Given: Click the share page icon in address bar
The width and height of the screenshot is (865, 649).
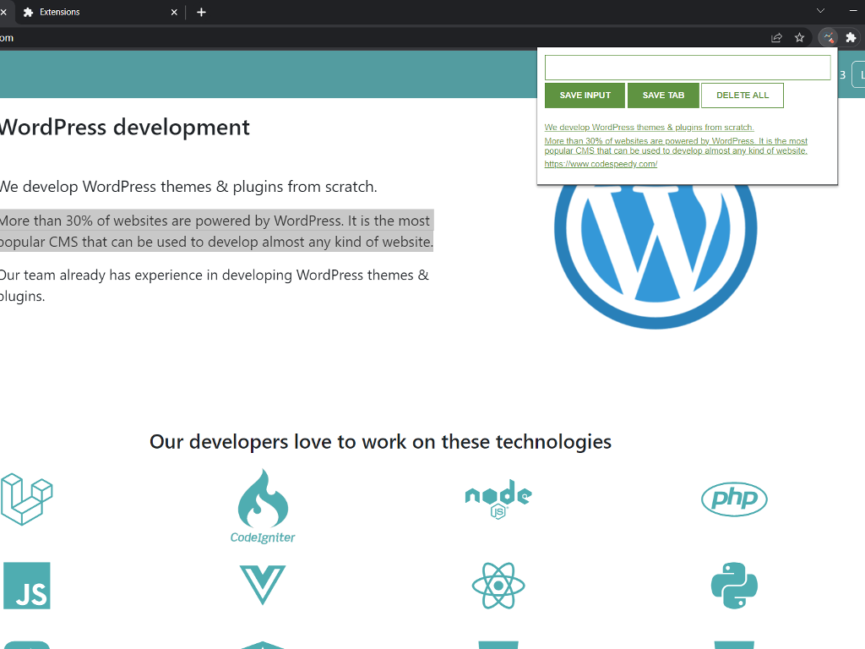Looking at the screenshot, I should tap(777, 37).
